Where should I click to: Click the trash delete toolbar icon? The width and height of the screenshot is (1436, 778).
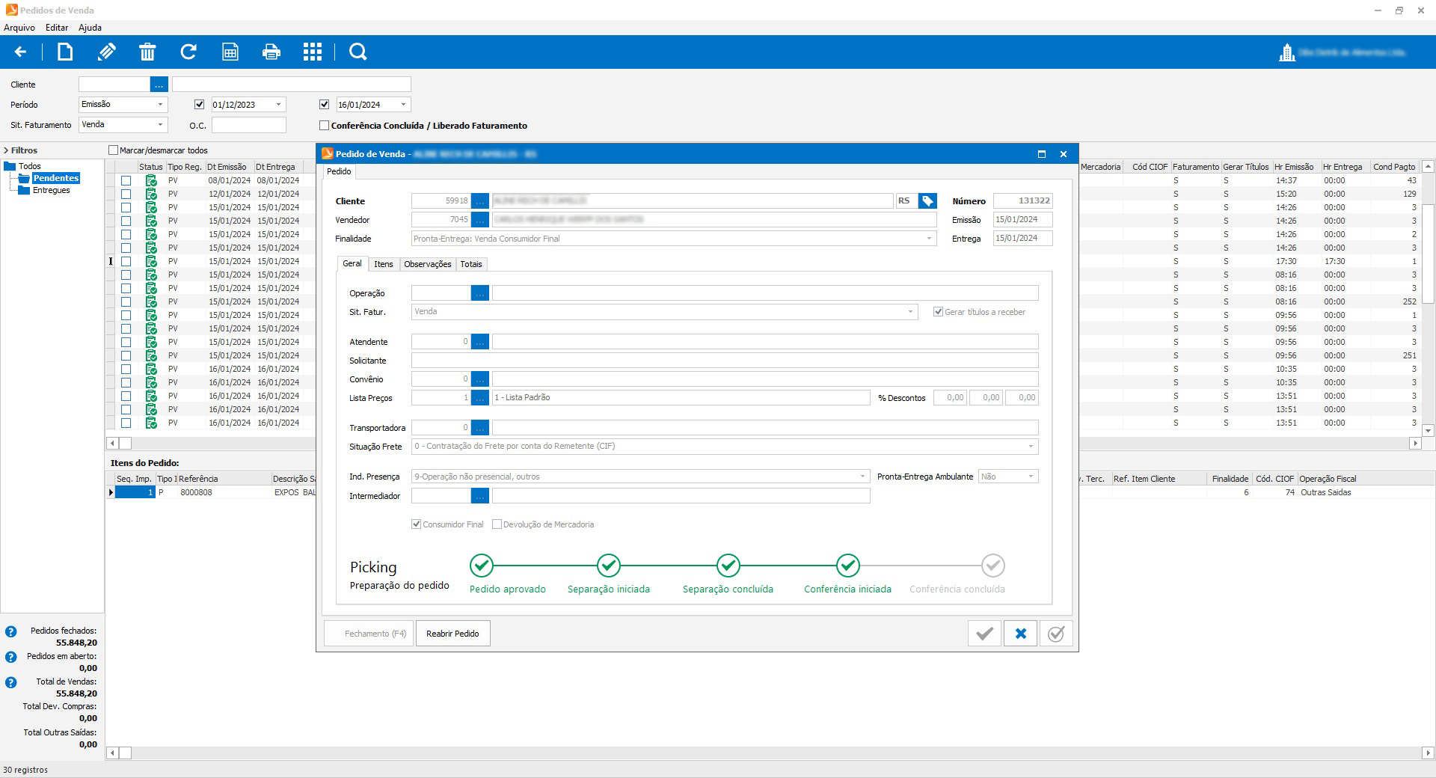pyautogui.click(x=147, y=52)
